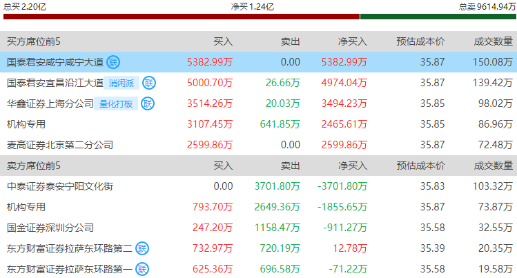Select buyer row 机构专用 with 3107.45万
Screen dimensions: 517x278
click(258, 124)
